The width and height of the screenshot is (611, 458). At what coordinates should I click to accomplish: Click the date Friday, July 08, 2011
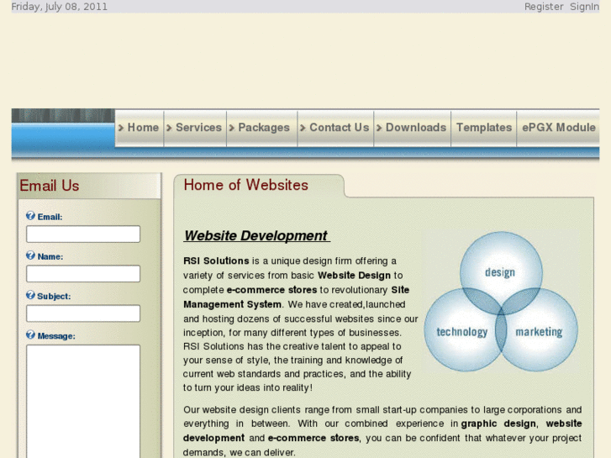(x=59, y=7)
